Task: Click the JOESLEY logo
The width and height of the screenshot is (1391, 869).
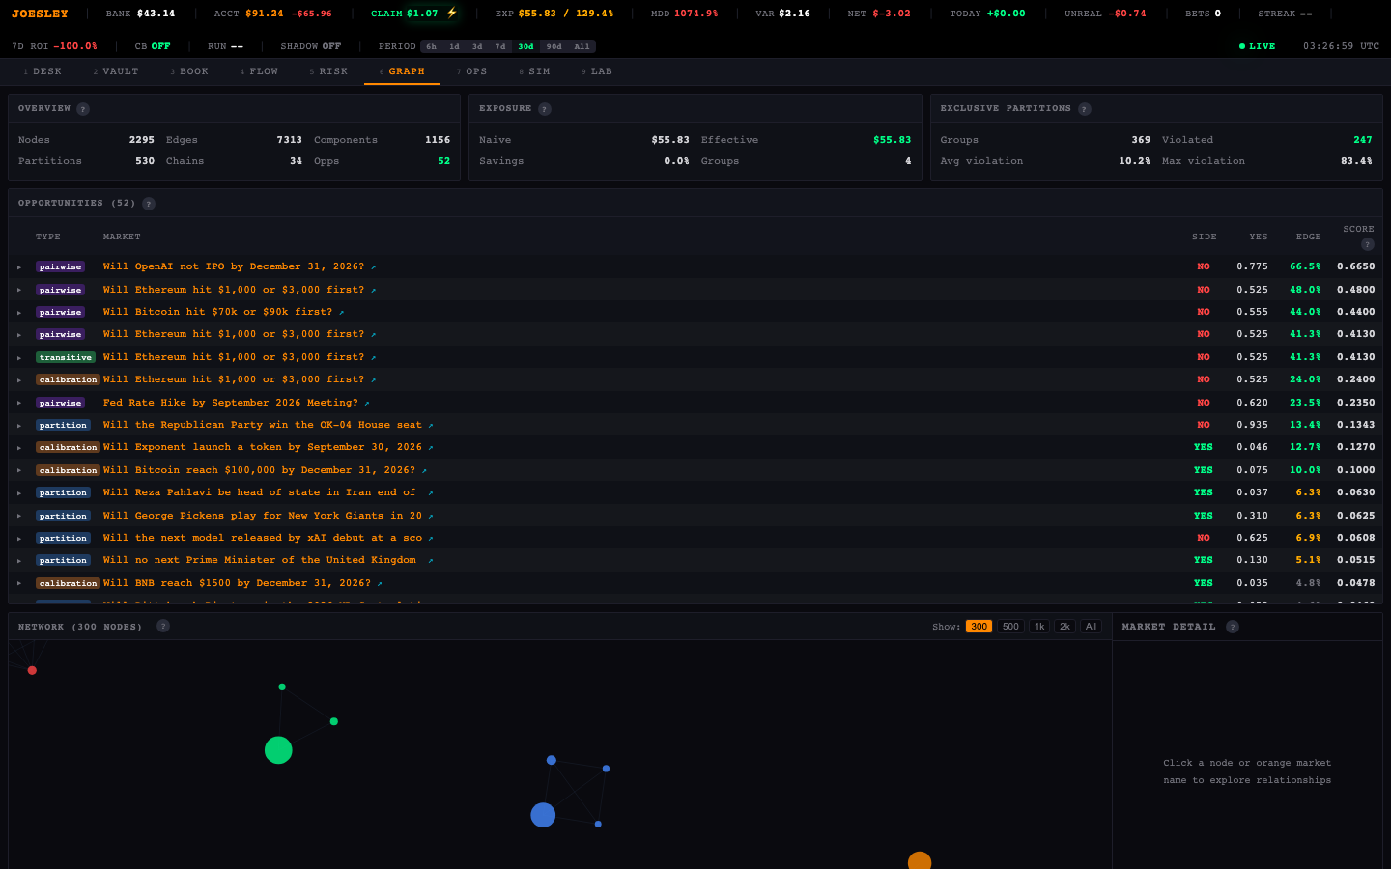Action: [40, 14]
